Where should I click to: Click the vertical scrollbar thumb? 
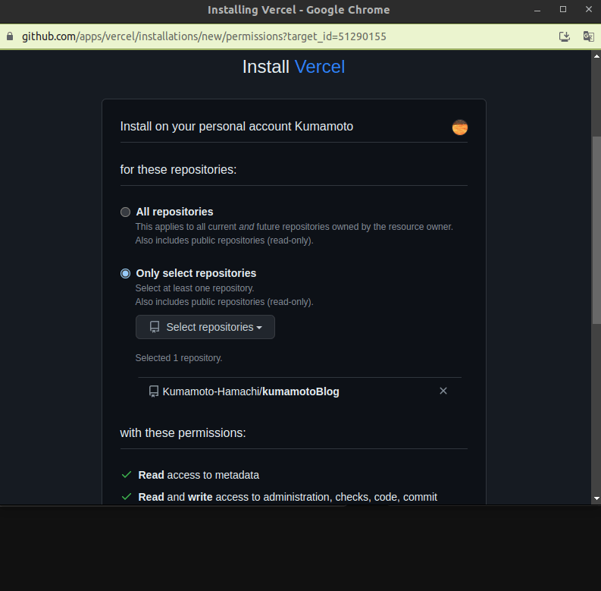coord(596,231)
